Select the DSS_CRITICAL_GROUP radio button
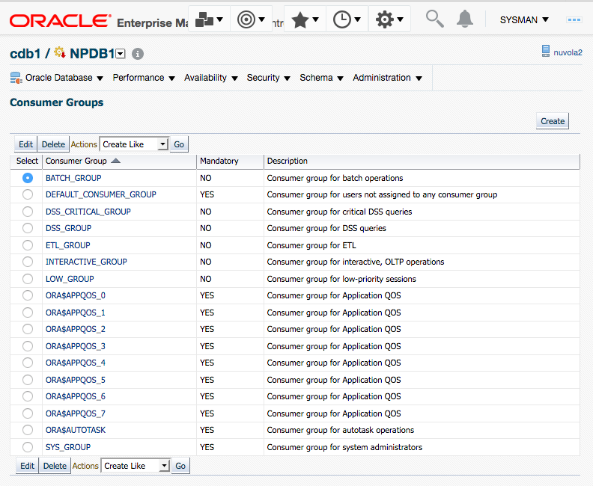The image size is (593, 486). [x=28, y=212]
